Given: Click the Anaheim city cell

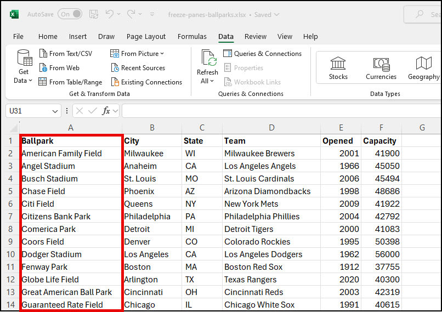Looking at the screenshot, I should tap(152, 166).
